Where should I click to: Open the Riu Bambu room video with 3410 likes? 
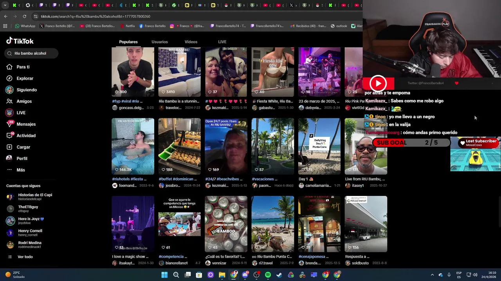[179, 72]
